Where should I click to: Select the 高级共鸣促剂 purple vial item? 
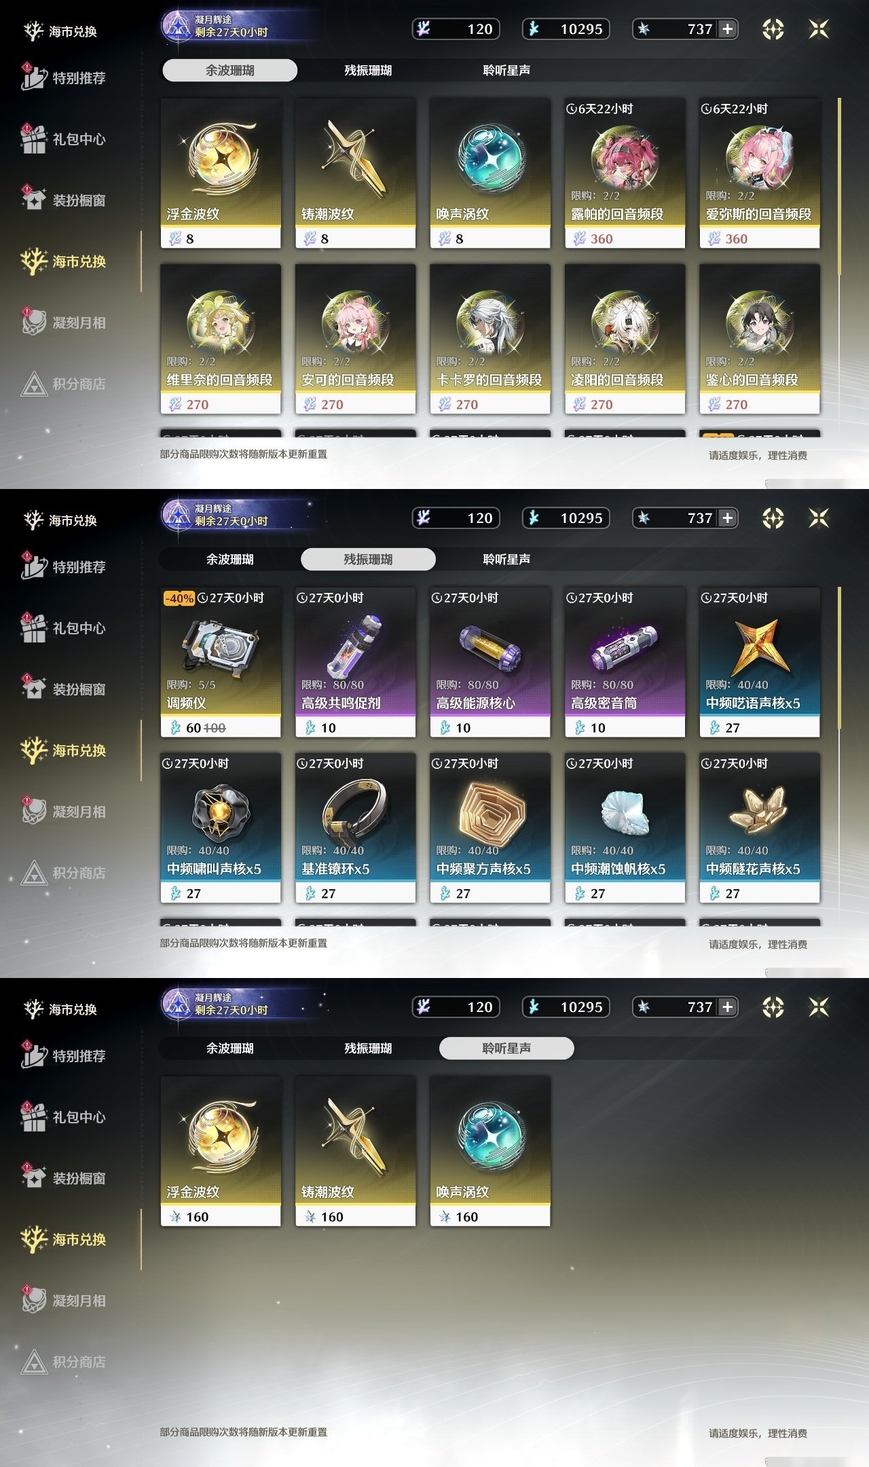coord(355,662)
